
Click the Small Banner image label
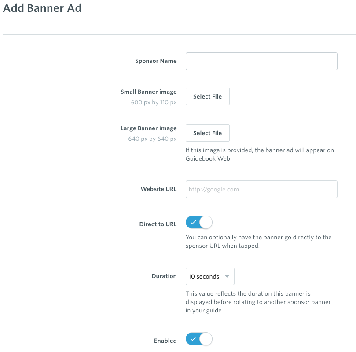[x=148, y=92]
